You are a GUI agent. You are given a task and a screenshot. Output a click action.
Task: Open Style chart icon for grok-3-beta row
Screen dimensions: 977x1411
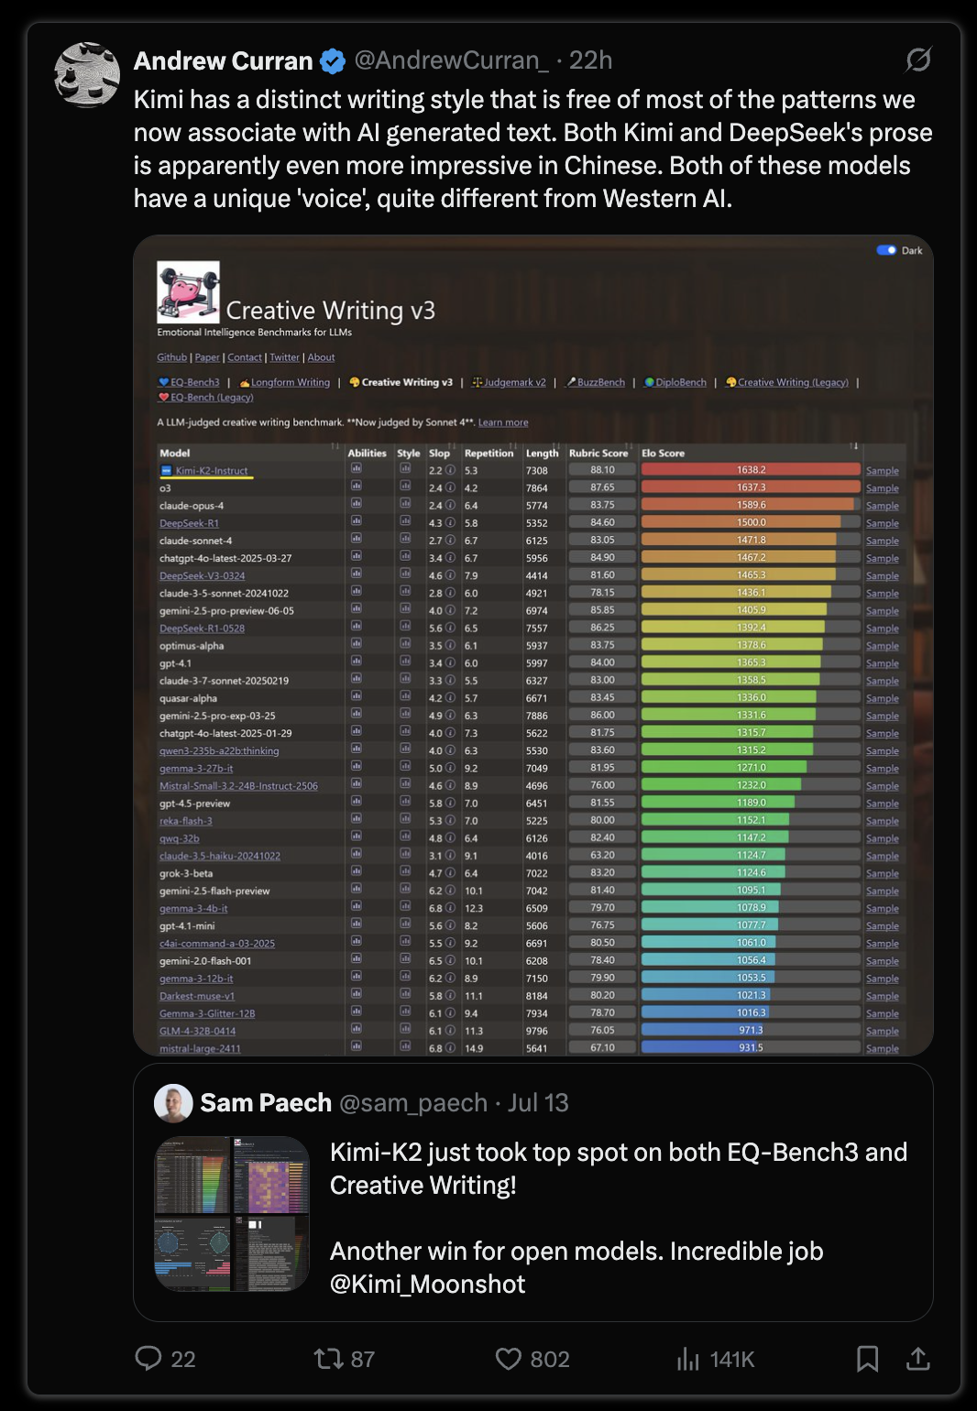[x=405, y=872]
